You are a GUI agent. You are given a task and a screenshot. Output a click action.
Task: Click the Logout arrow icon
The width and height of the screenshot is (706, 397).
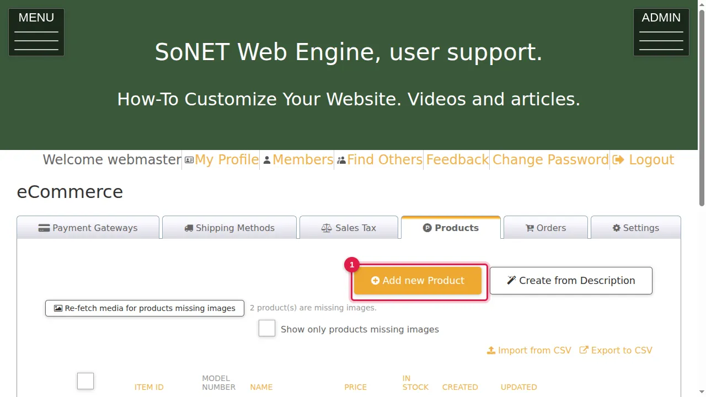(x=618, y=160)
